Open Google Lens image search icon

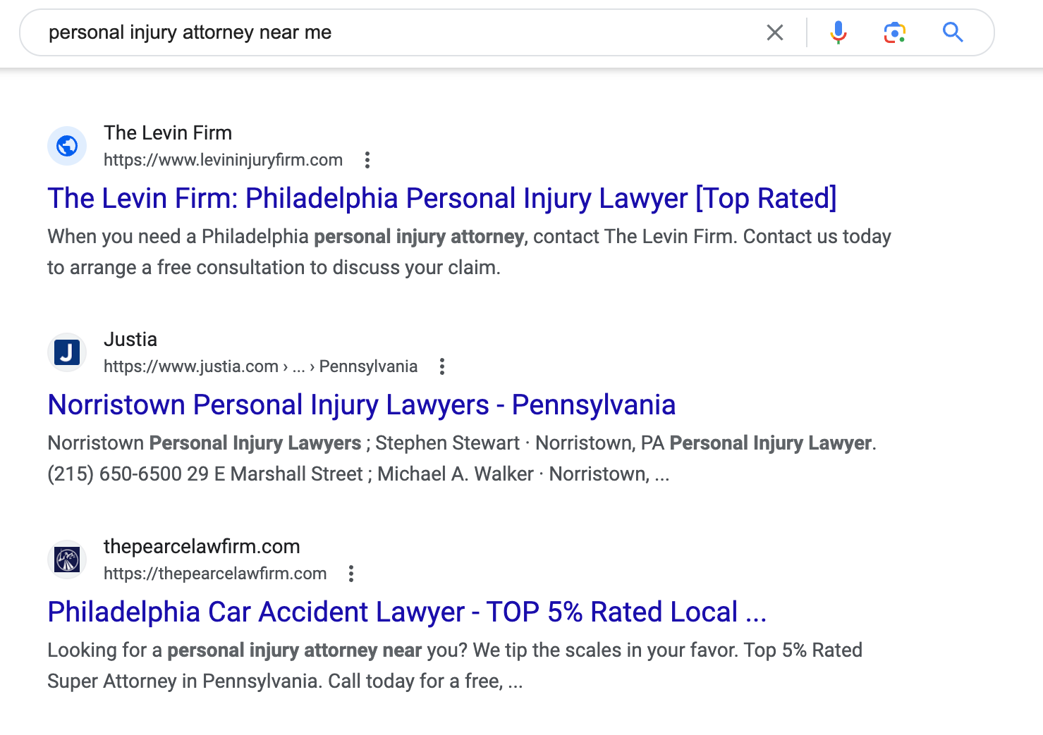click(895, 32)
